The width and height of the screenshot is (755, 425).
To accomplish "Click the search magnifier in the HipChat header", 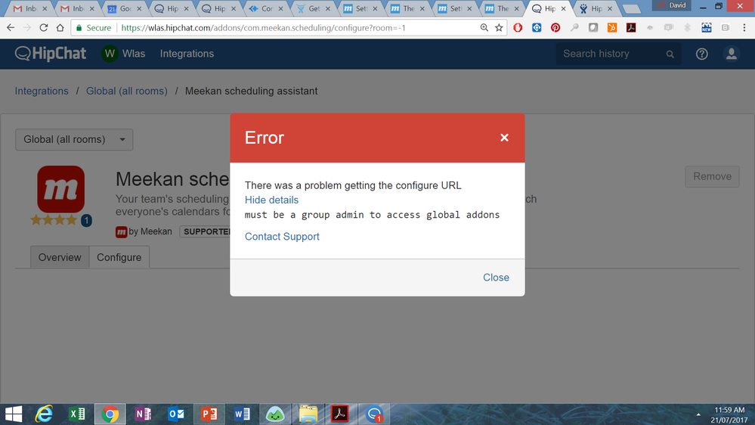I will [670, 54].
